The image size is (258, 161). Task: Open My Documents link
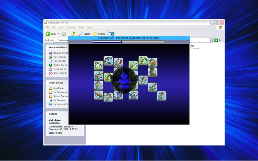(60, 92)
